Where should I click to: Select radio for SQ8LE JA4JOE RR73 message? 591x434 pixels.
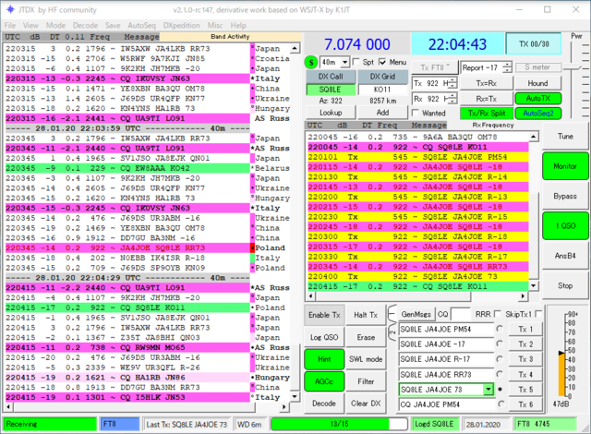click(500, 374)
